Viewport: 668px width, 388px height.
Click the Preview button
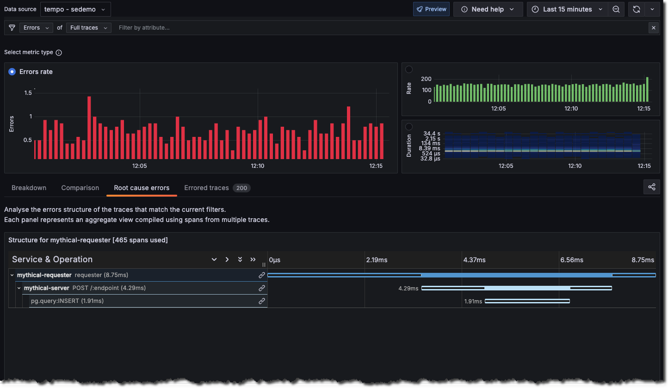coord(431,9)
